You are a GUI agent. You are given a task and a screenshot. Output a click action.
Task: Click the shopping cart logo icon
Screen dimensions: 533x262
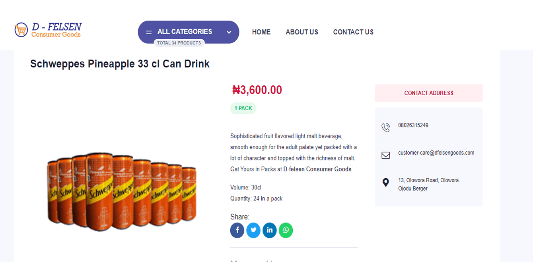21,30
